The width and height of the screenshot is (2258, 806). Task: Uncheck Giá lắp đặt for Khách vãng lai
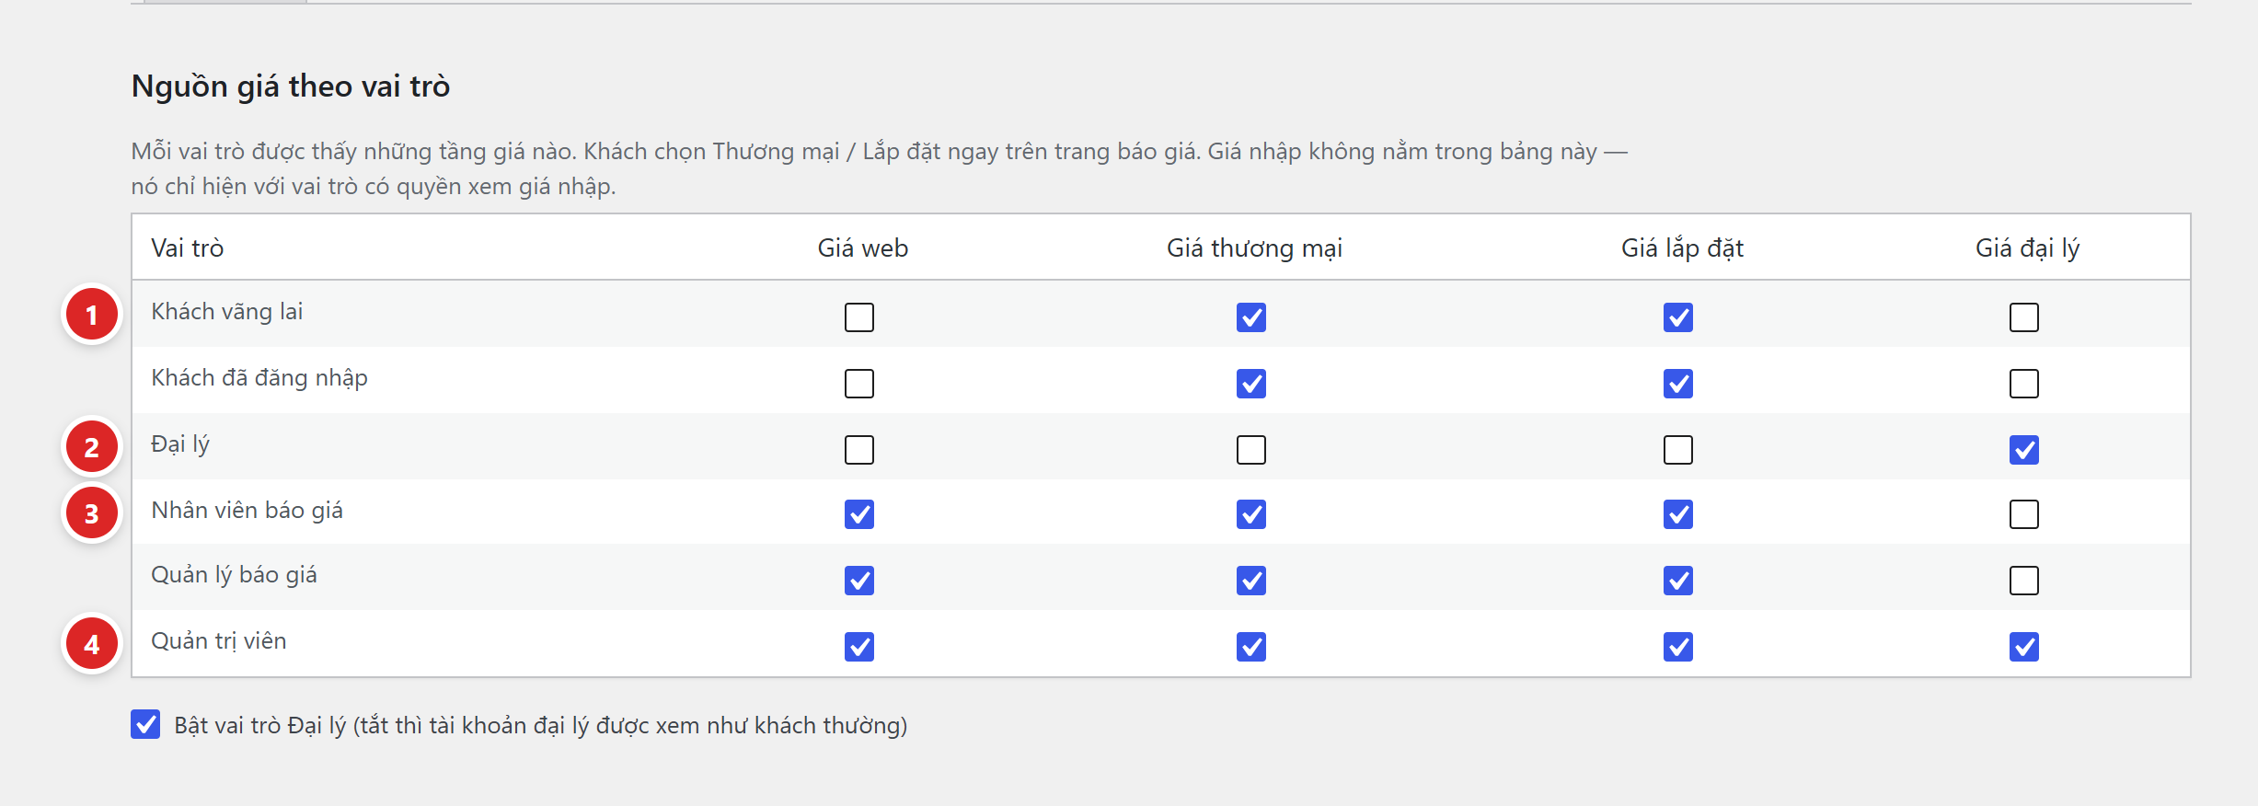point(1678,317)
